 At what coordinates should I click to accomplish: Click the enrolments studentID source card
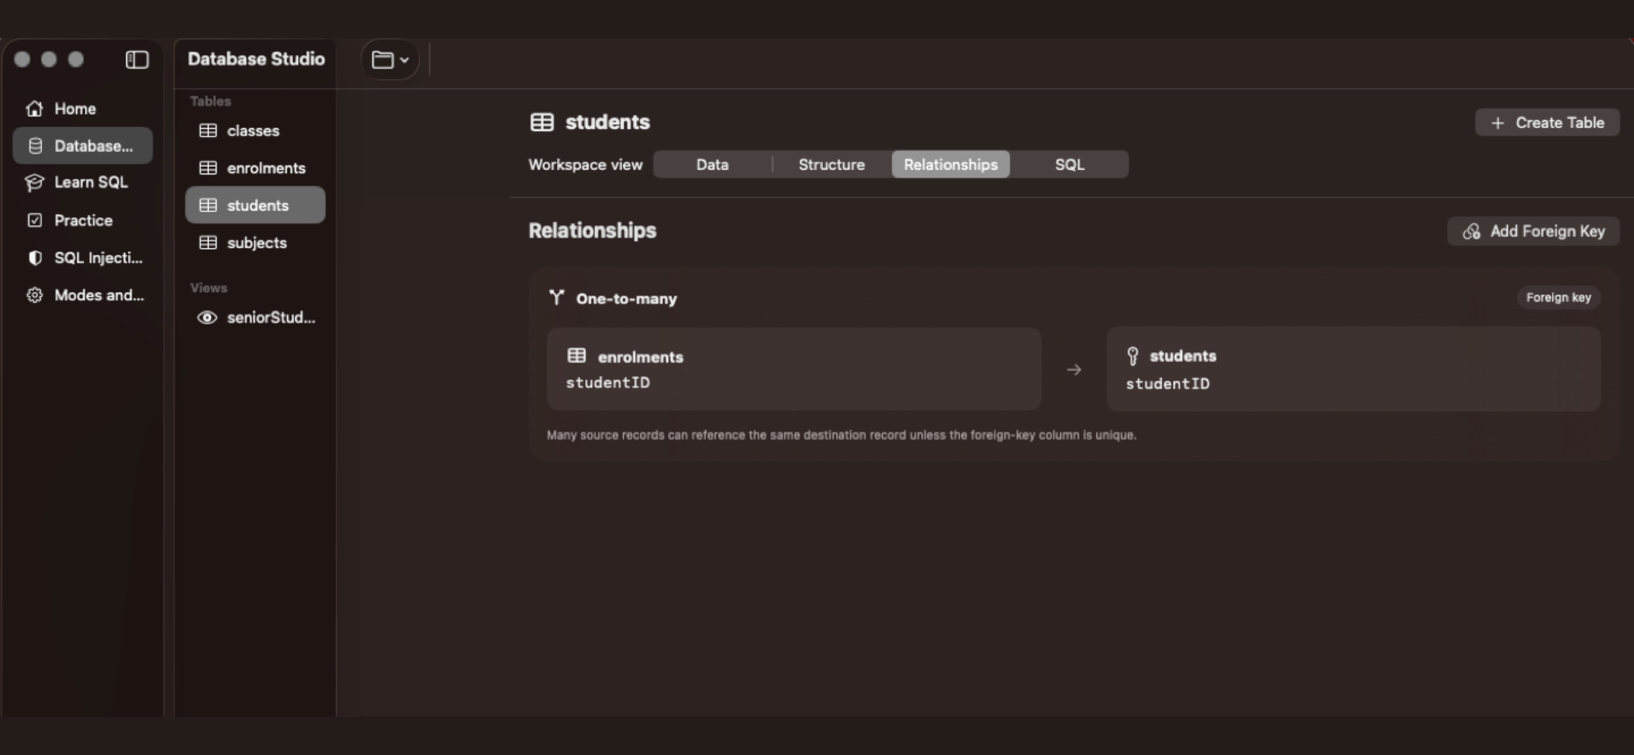coord(793,369)
